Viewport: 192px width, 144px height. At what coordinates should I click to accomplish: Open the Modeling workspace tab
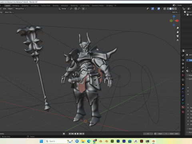(x=16, y=6)
